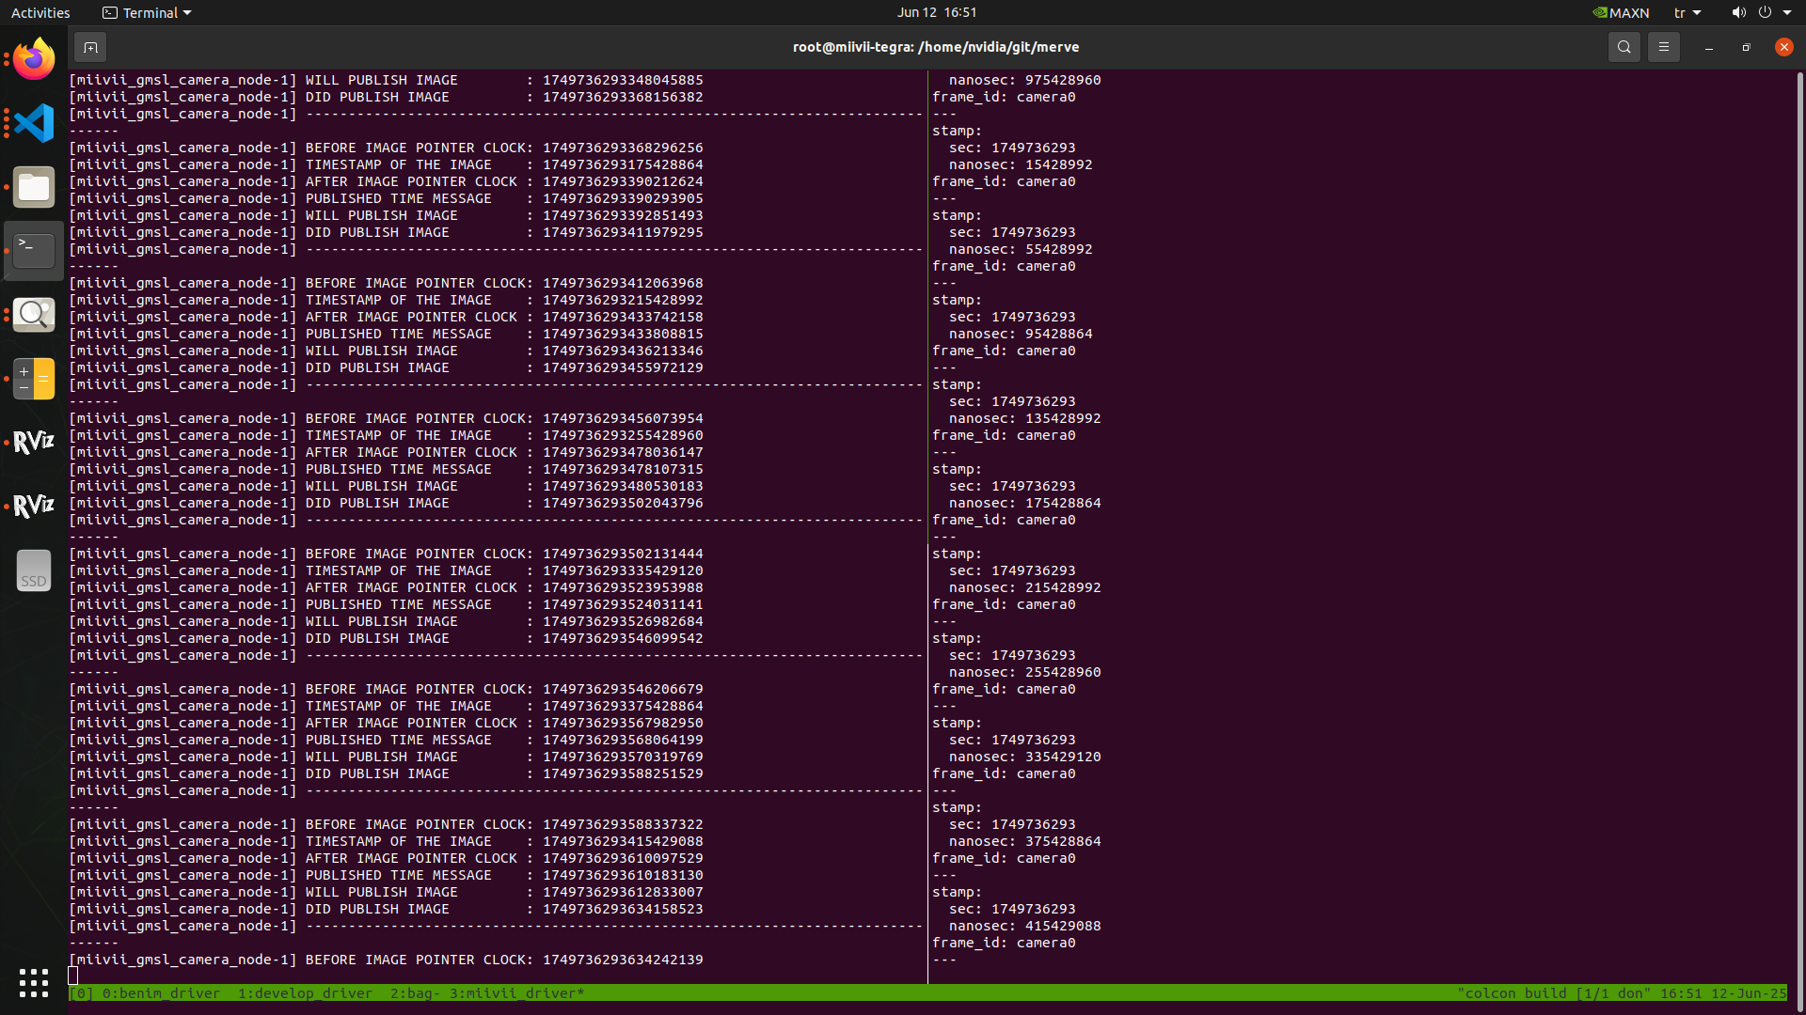Open the power indicator in the top bar

(1765, 12)
